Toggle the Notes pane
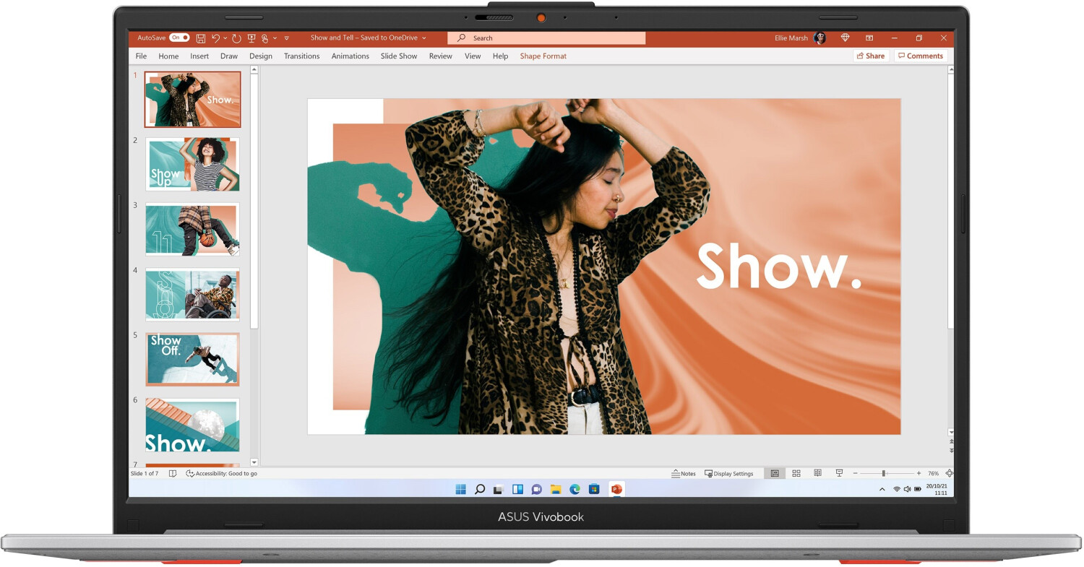Screen dimensions: 1084x567 [684, 474]
